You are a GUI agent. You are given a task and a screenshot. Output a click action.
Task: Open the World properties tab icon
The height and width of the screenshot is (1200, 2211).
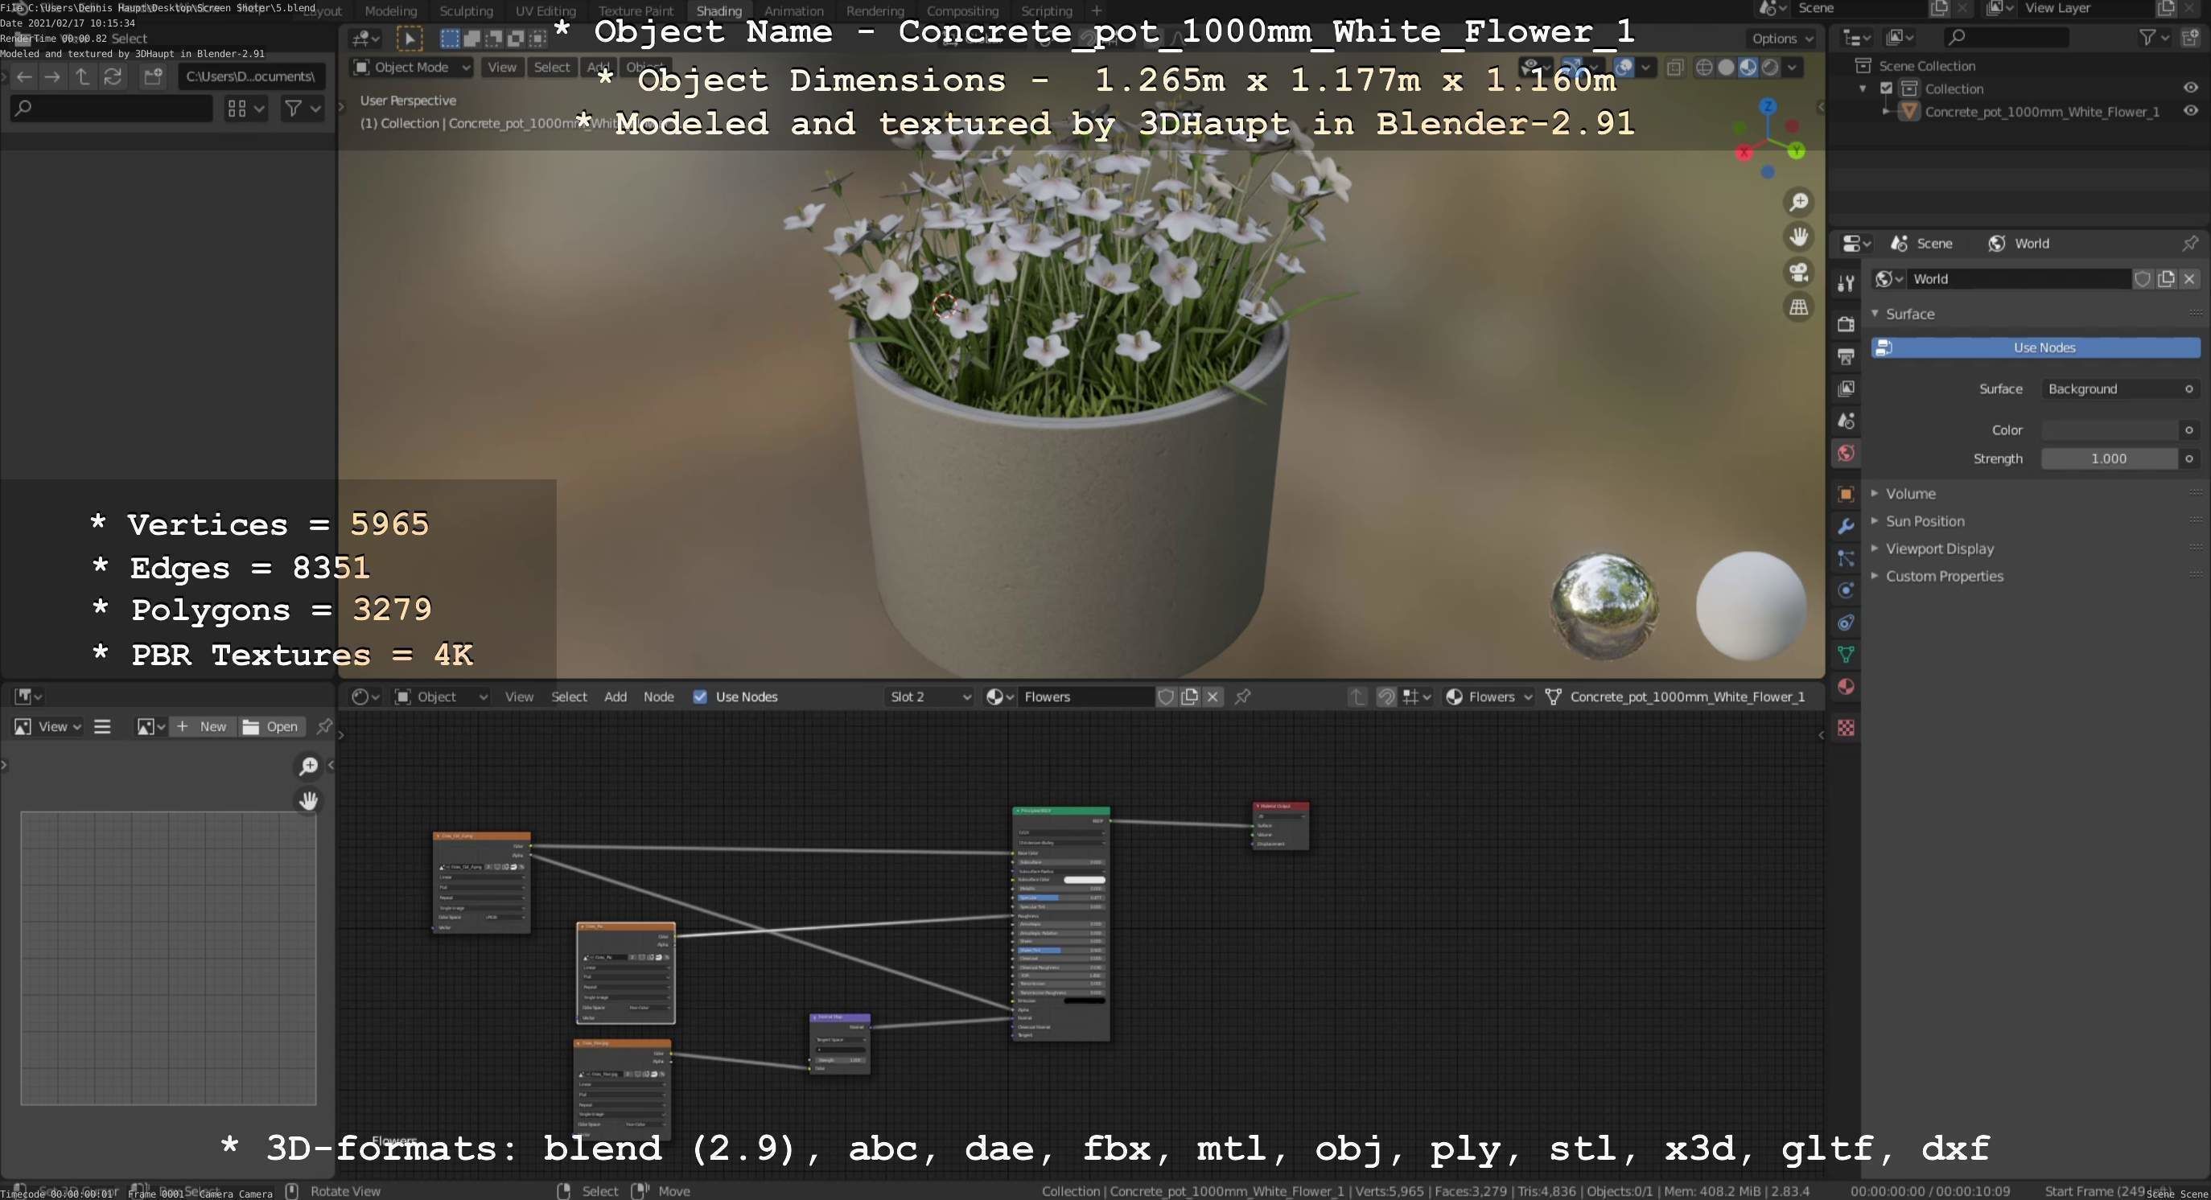[x=1846, y=453]
